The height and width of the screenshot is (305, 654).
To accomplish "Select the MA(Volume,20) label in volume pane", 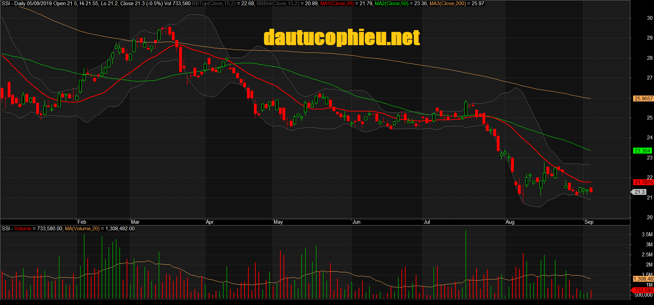I will tap(82, 229).
